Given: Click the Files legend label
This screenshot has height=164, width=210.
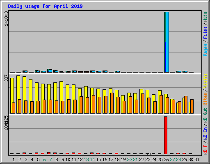Looking at the screenshot, I should (205, 32).
